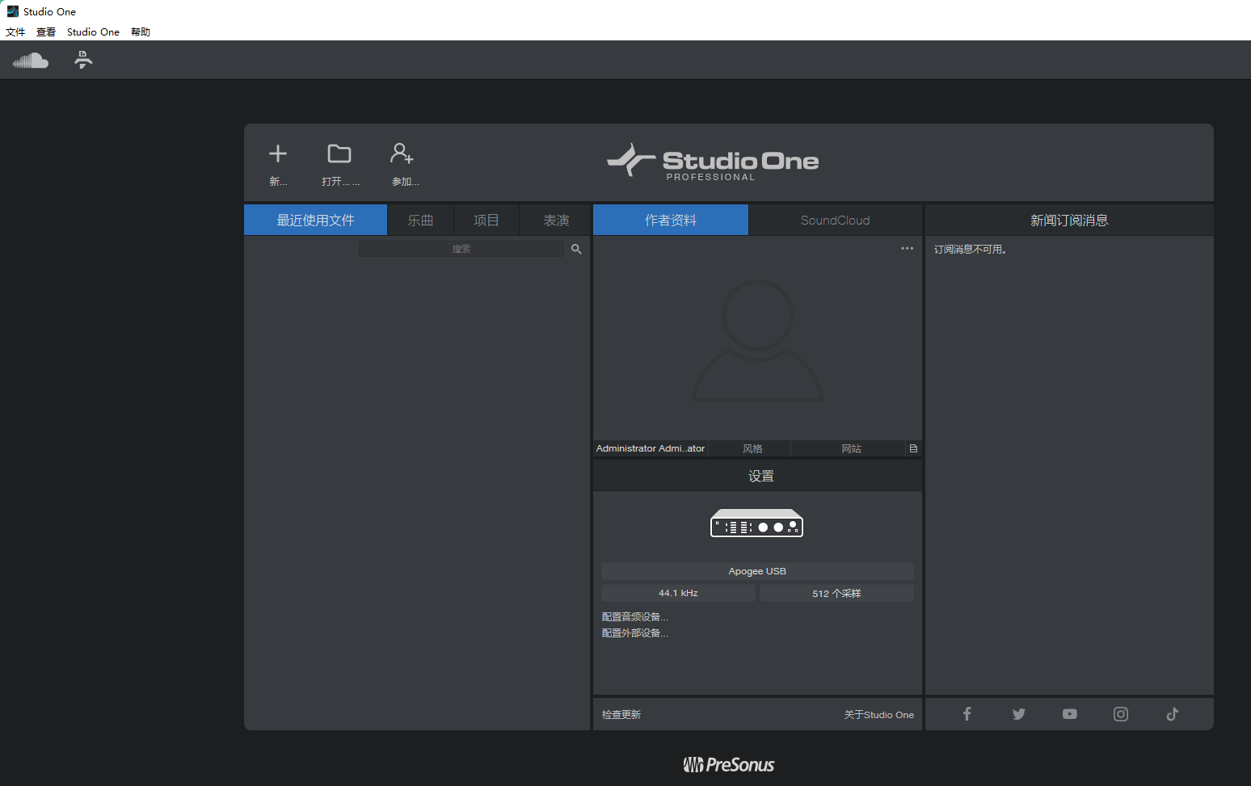Click the notion transfer icon beside SoundCloud
This screenshot has height=786, width=1251.
(83, 60)
